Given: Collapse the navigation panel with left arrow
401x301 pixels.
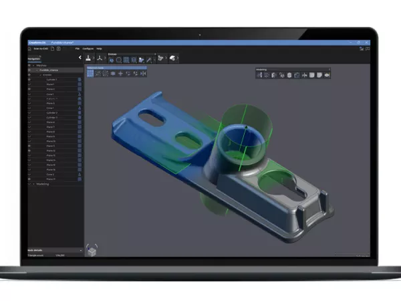Looking at the screenshot, I should click(81, 58).
